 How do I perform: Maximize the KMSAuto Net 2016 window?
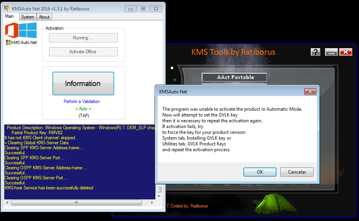coord(143,9)
